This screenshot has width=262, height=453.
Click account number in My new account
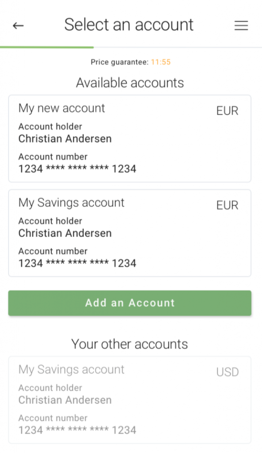pos(77,169)
